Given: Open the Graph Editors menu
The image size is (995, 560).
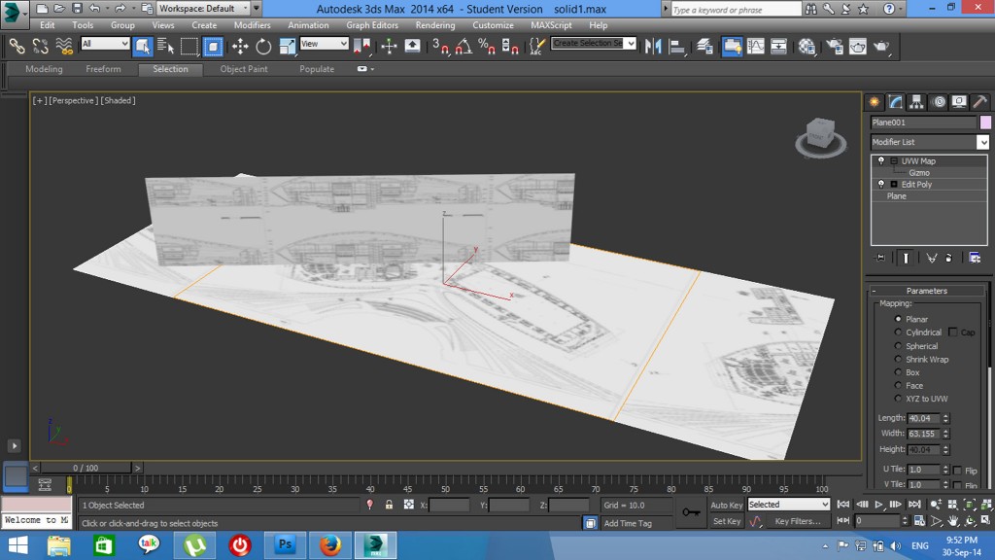Looking at the screenshot, I should click(372, 25).
